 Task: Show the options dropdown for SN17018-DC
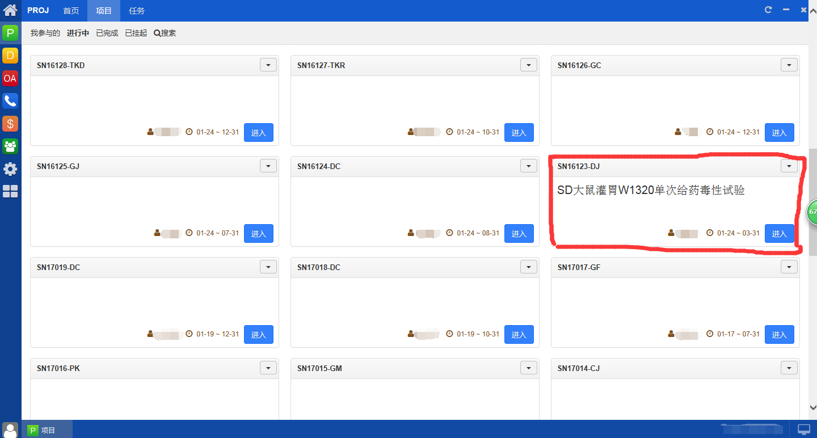[529, 267]
